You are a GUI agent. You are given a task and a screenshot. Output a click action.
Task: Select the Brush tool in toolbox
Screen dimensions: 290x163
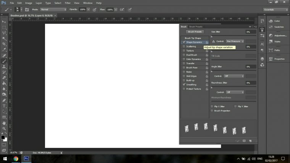4,61
